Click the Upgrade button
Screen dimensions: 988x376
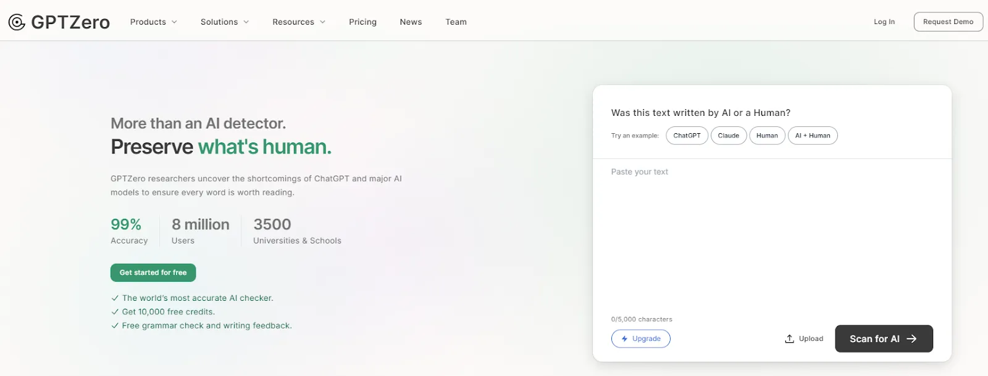(641, 338)
